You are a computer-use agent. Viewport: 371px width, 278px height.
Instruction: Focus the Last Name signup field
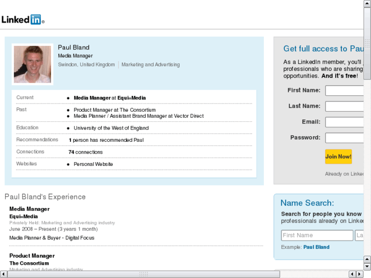click(x=344, y=106)
